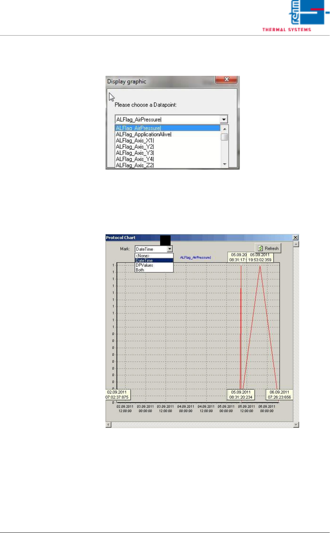This screenshot has width=330, height=533.
Task: Choose <None> in Mark dropdown
Action: (154, 256)
